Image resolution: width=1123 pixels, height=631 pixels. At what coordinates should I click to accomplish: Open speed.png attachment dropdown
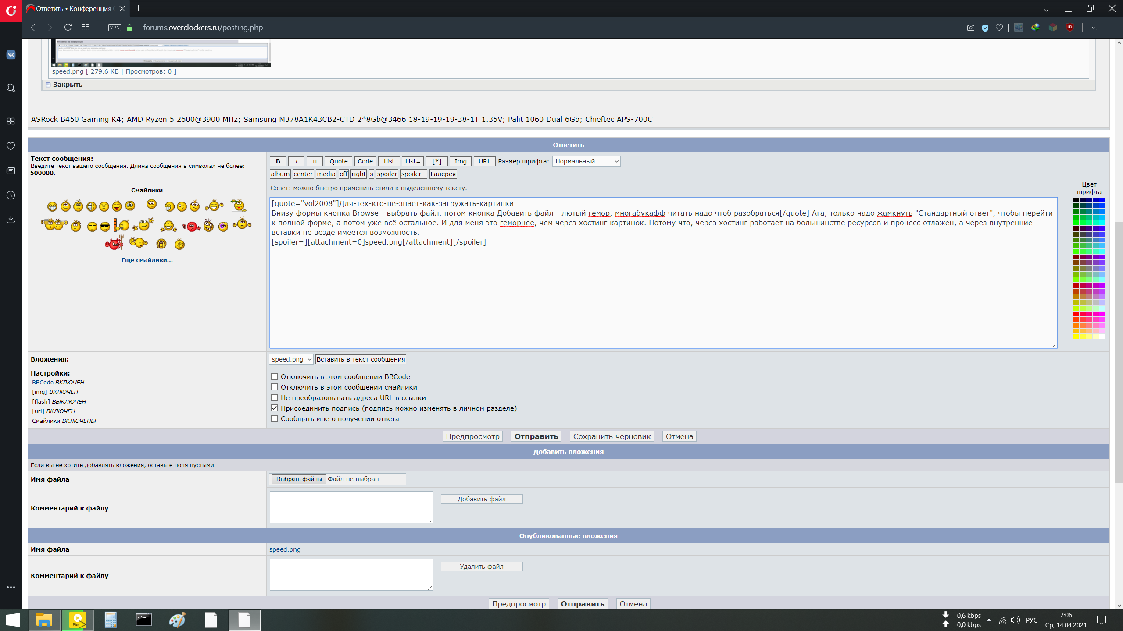pyautogui.click(x=291, y=359)
